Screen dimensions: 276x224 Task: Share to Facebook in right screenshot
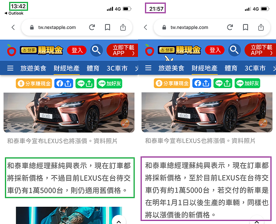[202, 83]
